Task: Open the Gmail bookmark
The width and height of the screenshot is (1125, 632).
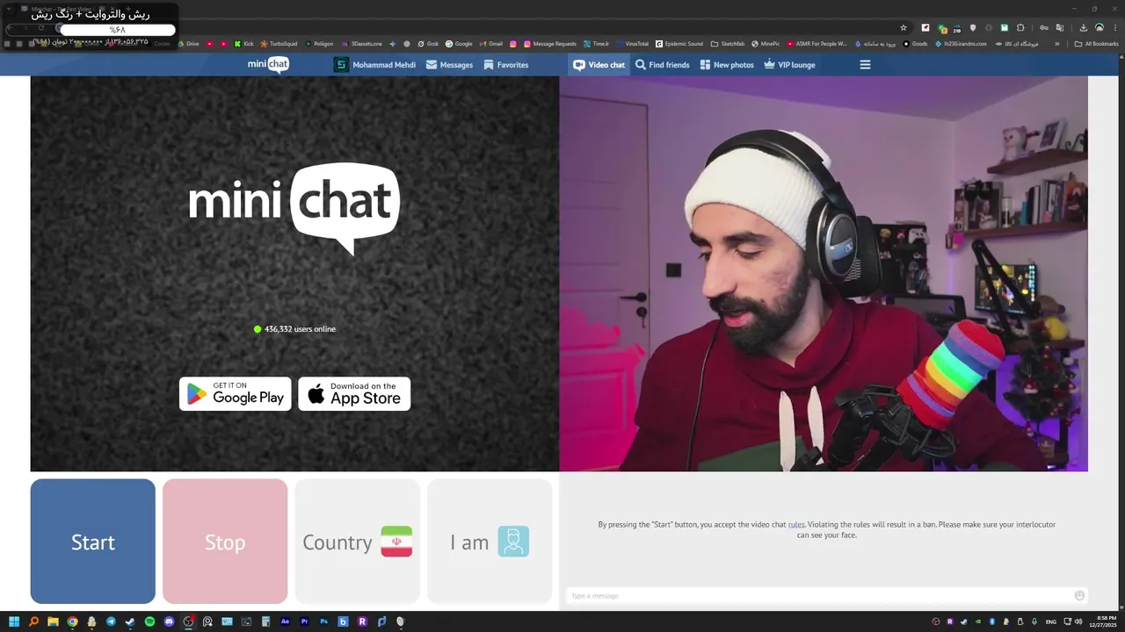Action: (491, 44)
